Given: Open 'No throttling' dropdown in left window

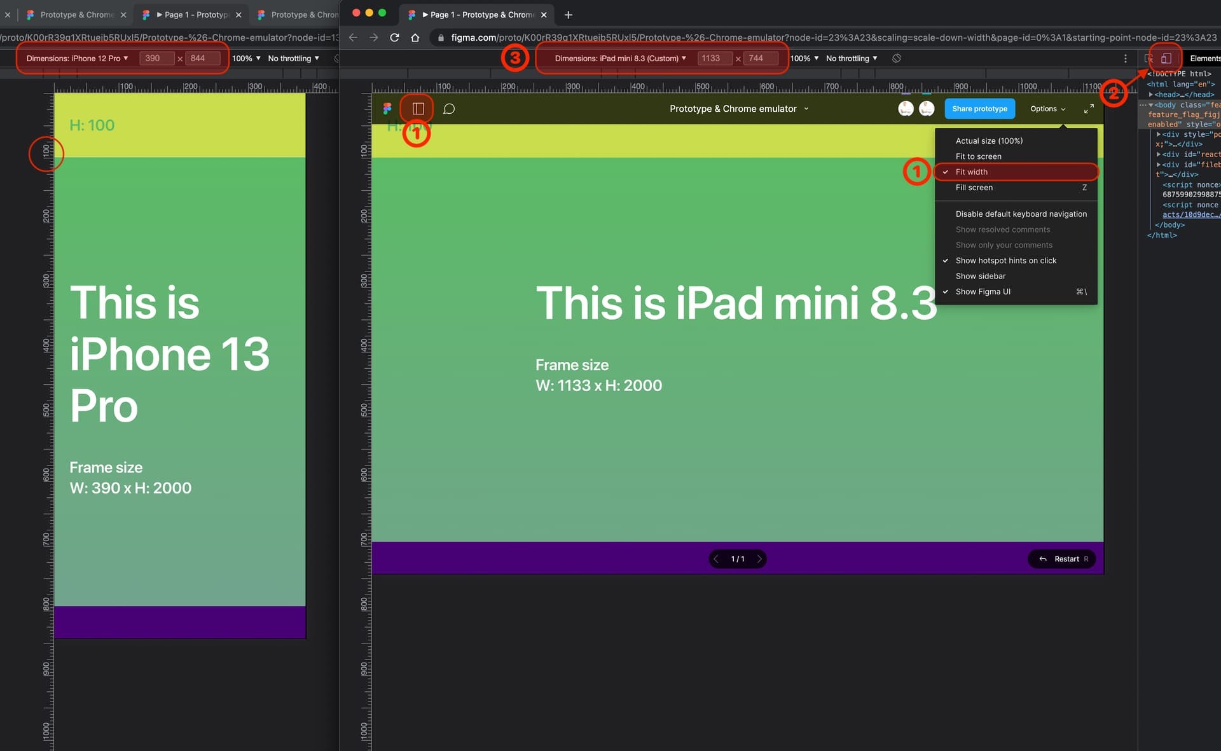Looking at the screenshot, I should click(293, 58).
